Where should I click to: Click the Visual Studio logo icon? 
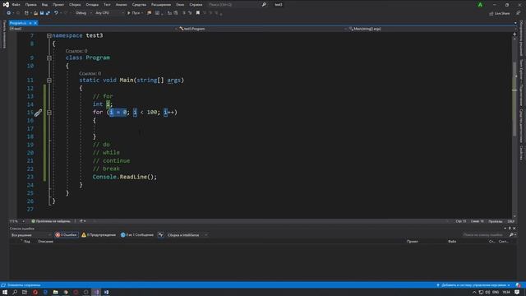[6, 5]
